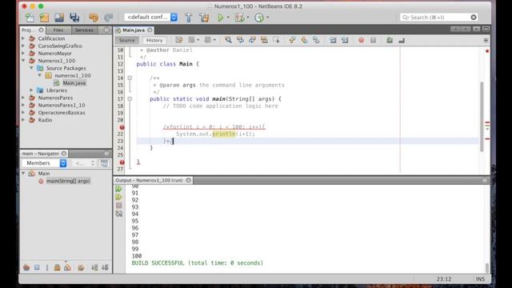Collapse the Source Packages node

[31, 68]
